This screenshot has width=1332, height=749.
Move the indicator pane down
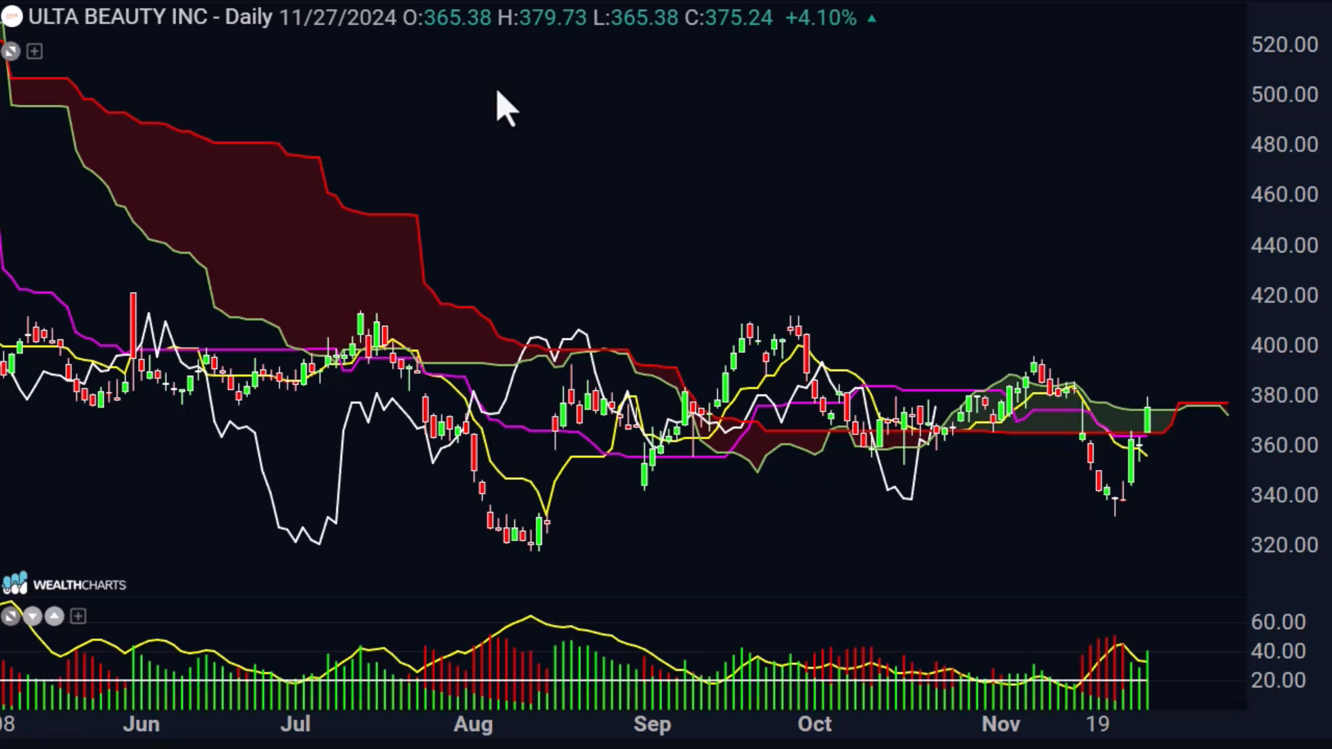[33, 616]
